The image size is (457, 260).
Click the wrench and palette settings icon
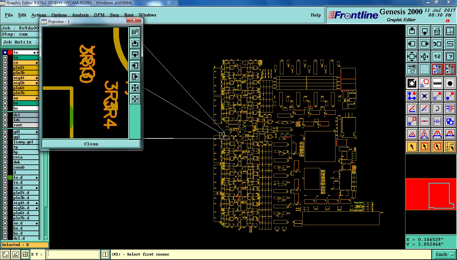pyautogui.click(x=412, y=69)
